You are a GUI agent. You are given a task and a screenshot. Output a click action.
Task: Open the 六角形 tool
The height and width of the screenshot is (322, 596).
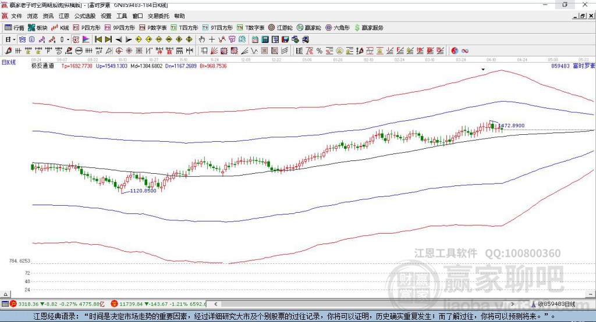pos(337,28)
